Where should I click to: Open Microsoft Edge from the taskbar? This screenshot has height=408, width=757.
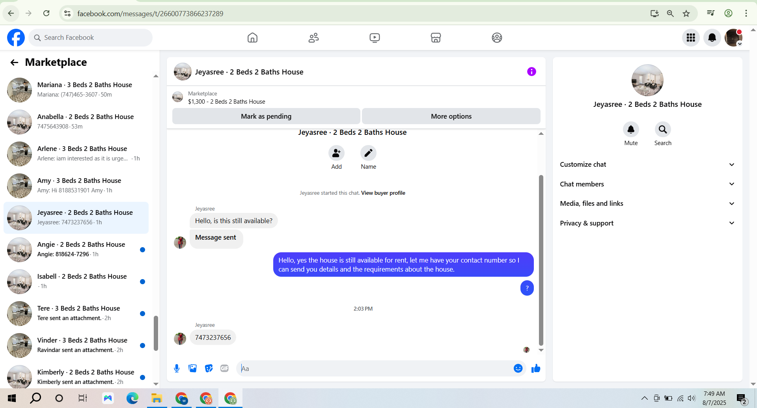pyautogui.click(x=132, y=398)
